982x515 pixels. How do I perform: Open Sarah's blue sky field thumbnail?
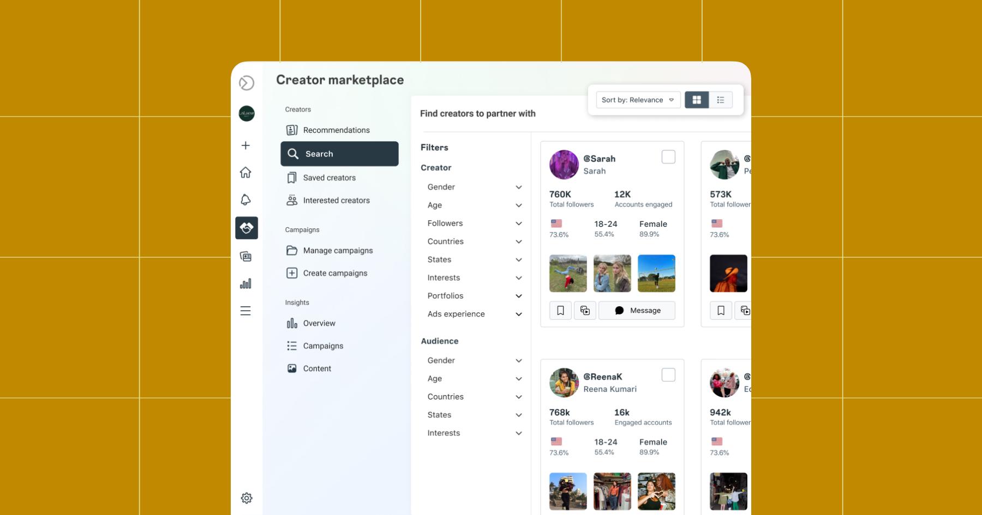coord(656,274)
